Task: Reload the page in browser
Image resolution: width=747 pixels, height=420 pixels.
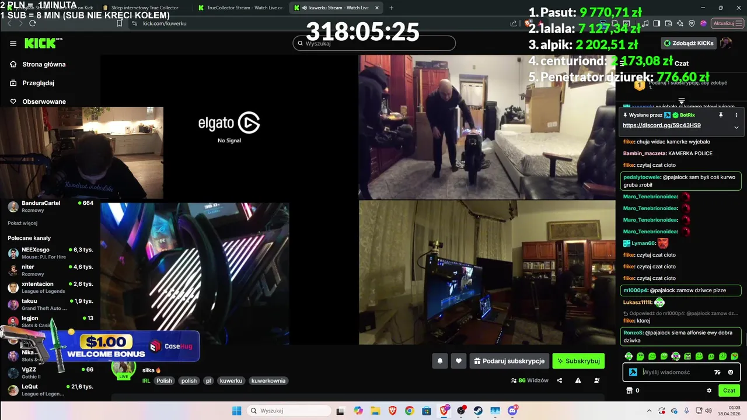Action: tap(32, 23)
